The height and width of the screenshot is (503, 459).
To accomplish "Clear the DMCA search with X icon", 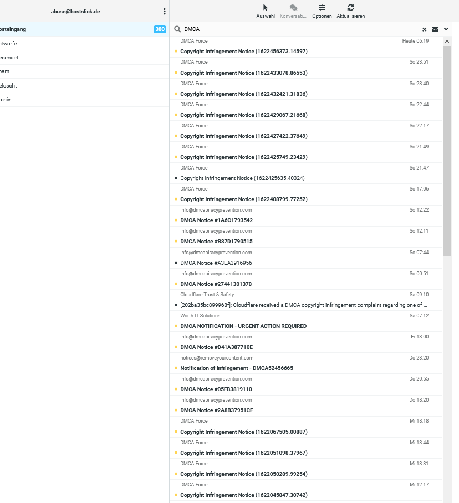I will click(424, 29).
